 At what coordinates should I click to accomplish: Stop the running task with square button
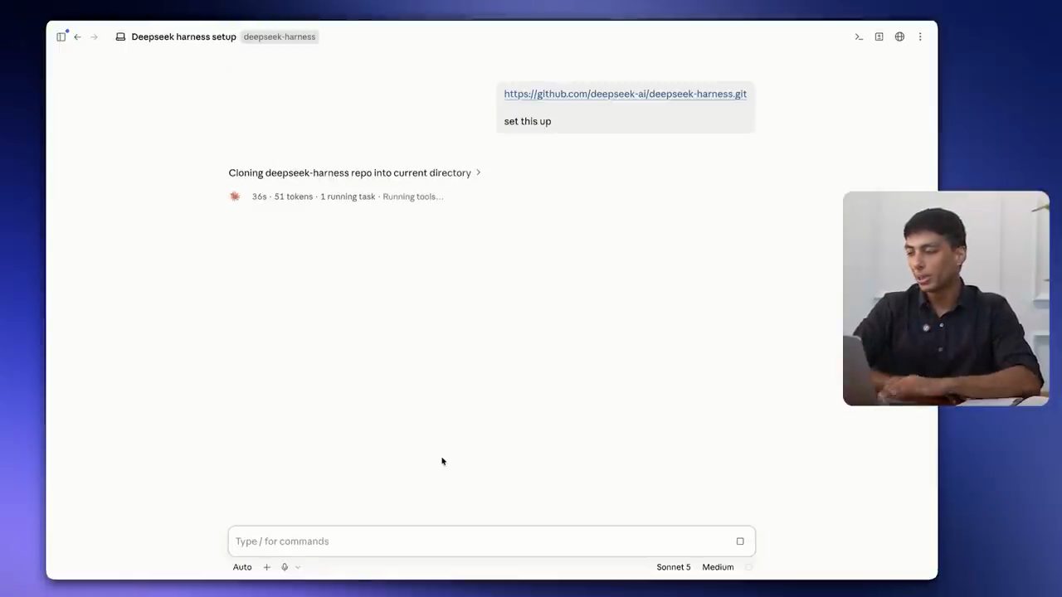coord(740,541)
